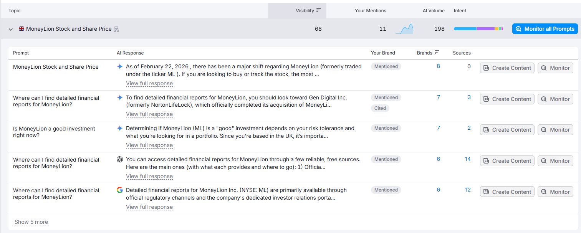Create Content for the Stock and Share Price prompt
581x233 pixels.
pos(507,68)
